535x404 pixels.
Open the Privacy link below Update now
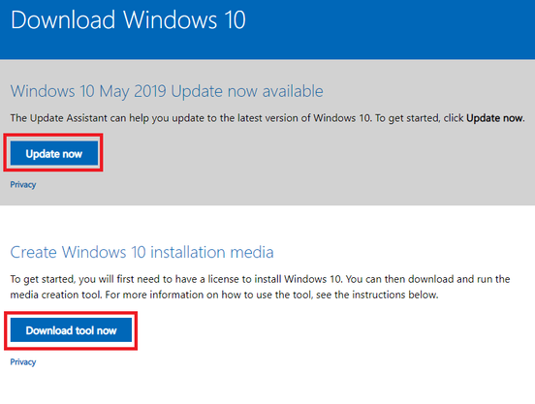coord(23,184)
